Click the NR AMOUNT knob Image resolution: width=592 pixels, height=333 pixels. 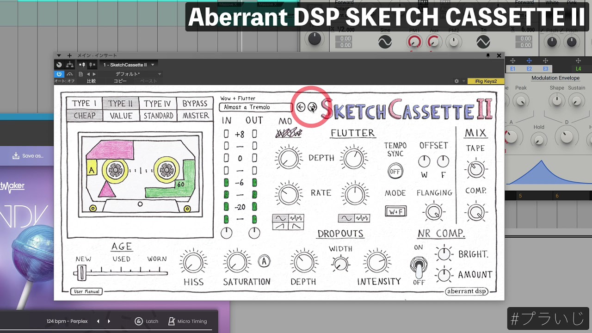444,274
